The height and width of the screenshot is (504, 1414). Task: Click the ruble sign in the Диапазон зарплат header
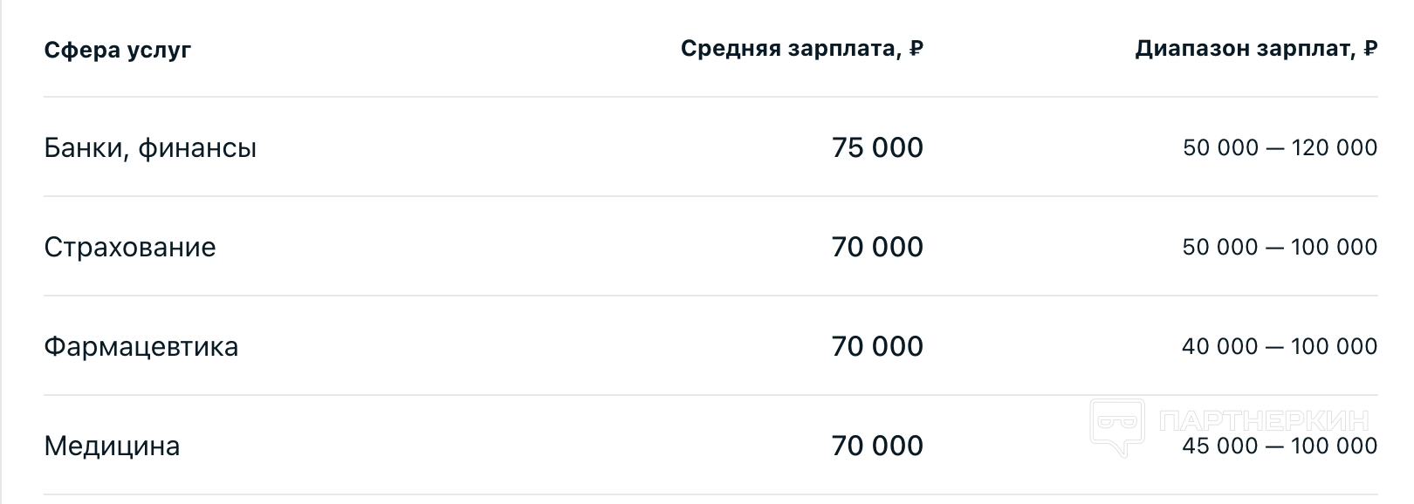pyautogui.click(x=1370, y=49)
